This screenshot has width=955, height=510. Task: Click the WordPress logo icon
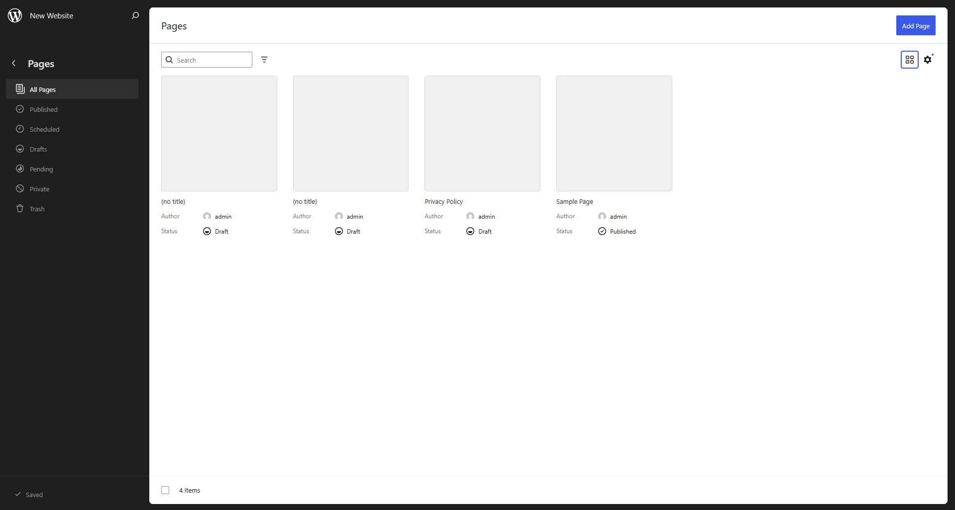point(15,15)
